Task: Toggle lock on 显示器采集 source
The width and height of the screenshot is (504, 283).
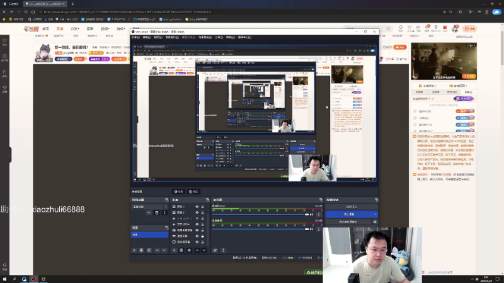Action: coord(202,242)
